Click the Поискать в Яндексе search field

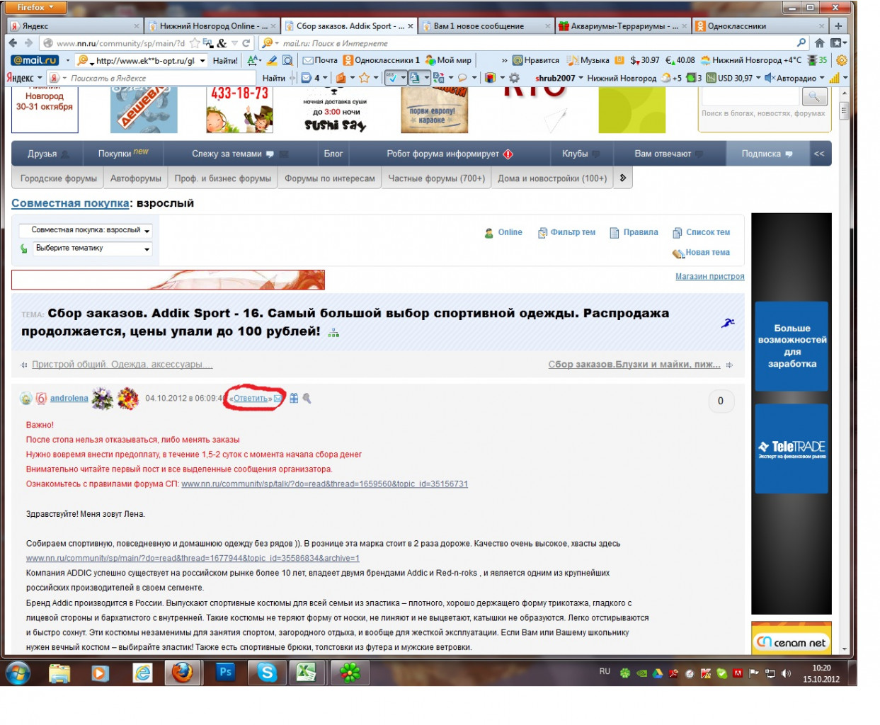point(161,78)
